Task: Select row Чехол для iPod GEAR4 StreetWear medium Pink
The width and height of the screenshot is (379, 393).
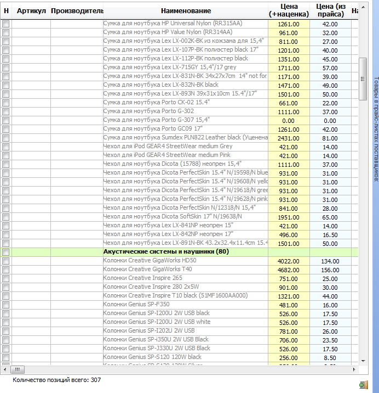Action: point(185,155)
